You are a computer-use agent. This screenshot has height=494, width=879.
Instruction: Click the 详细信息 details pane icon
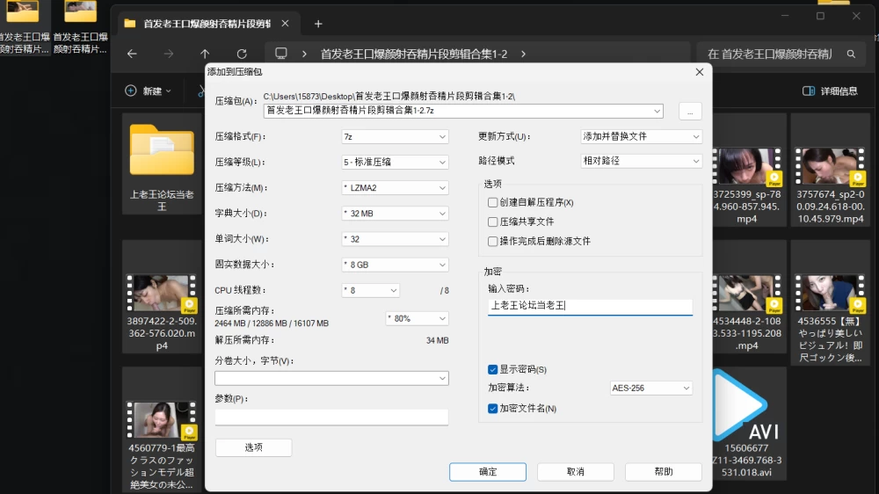click(x=809, y=91)
